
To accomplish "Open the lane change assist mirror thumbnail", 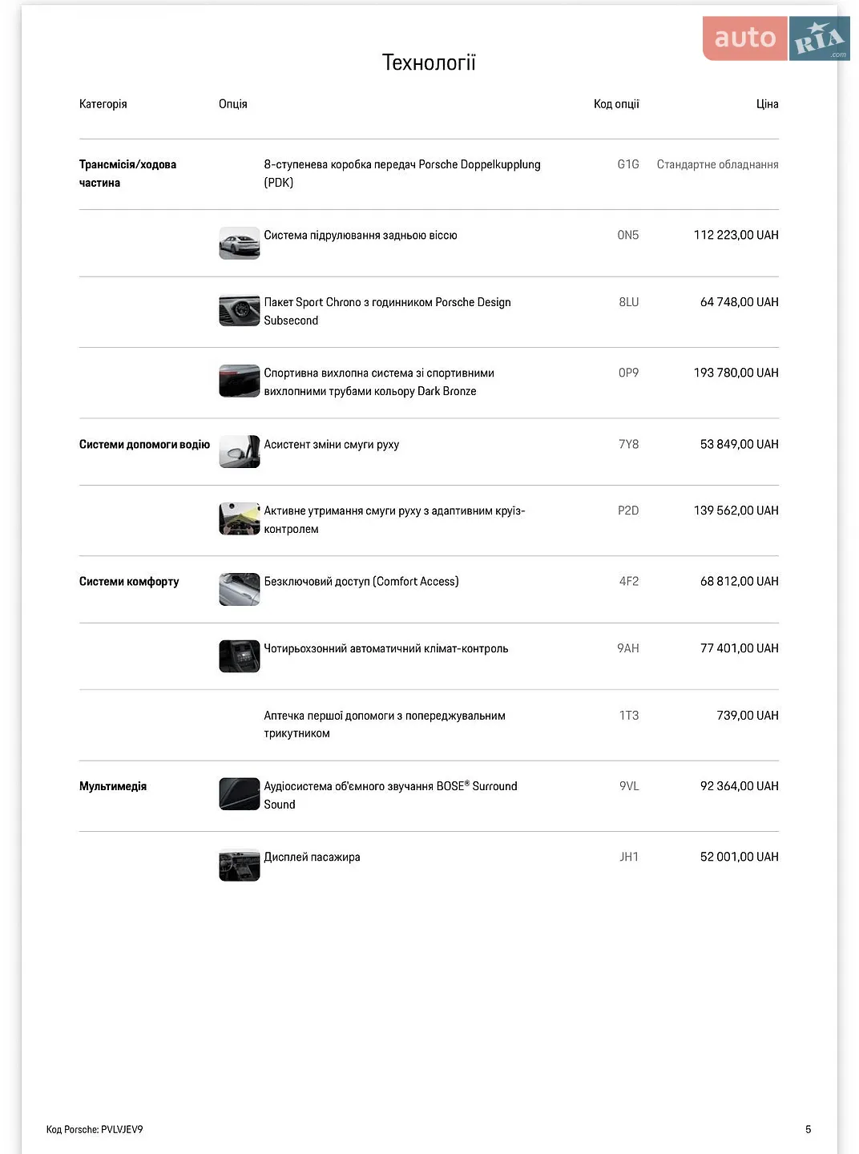I will 240,452.
